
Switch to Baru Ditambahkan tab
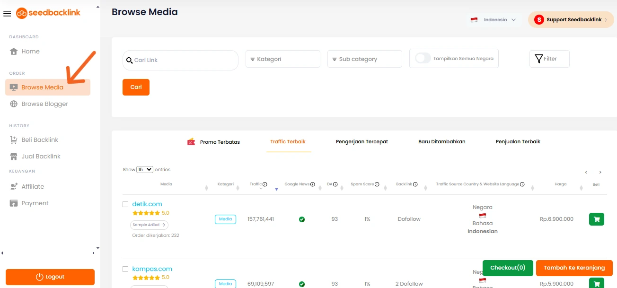point(442,141)
